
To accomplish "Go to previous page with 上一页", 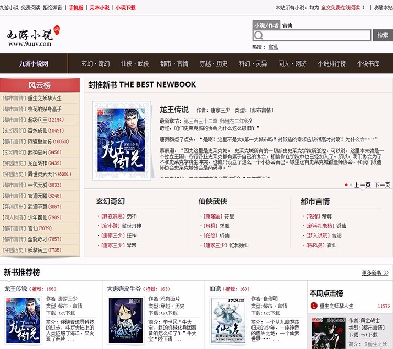I will tap(362, 185).
